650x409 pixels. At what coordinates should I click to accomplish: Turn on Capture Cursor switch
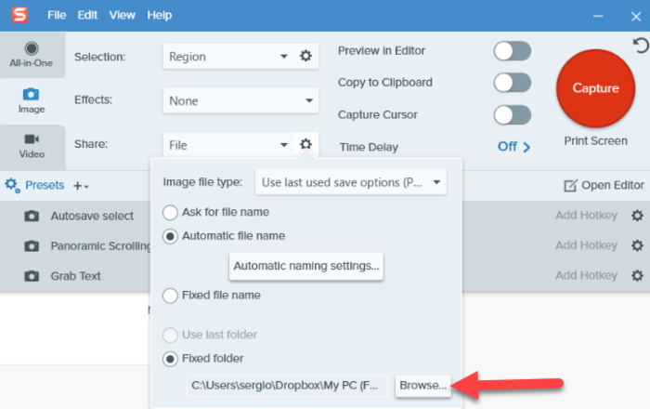click(512, 114)
